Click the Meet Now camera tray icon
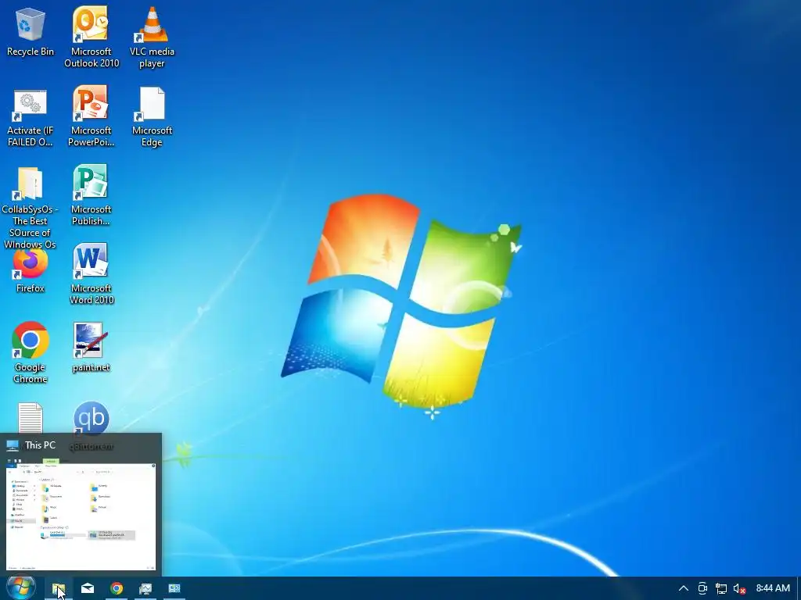The width and height of the screenshot is (801, 600). pyautogui.click(x=702, y=589)
